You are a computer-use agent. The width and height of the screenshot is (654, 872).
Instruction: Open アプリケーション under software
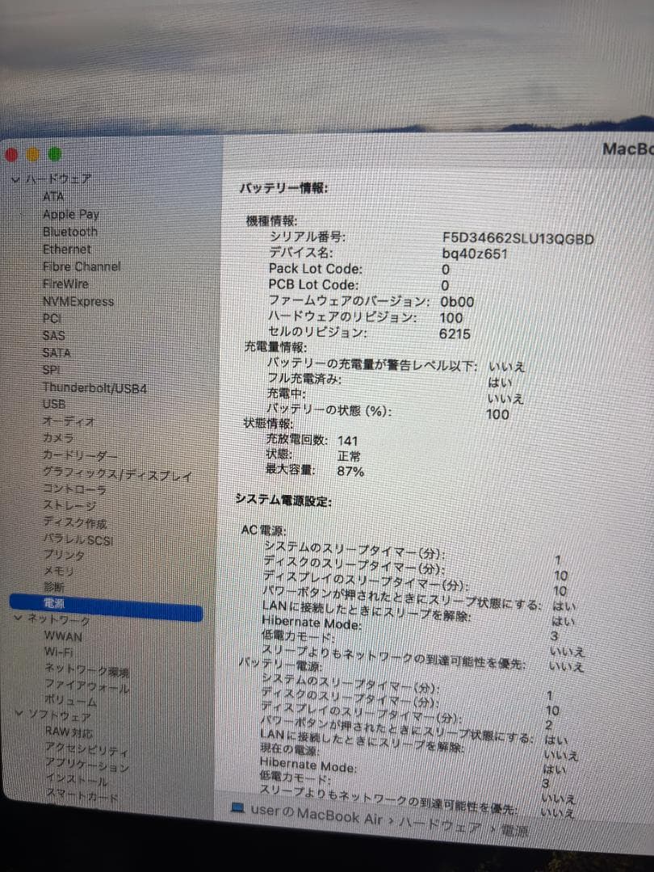pyautogui.click(x=86, y=764)
